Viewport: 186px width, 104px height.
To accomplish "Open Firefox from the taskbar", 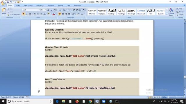I will pos(77,101).
